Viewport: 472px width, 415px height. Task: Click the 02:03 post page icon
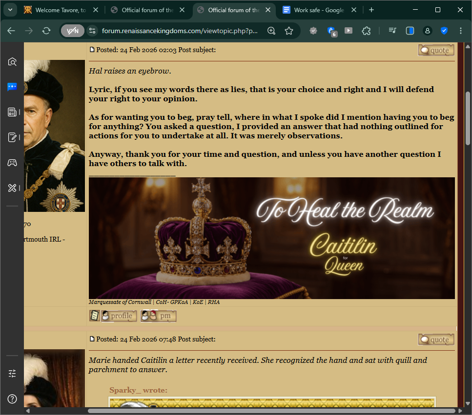[x=92, y=50]
